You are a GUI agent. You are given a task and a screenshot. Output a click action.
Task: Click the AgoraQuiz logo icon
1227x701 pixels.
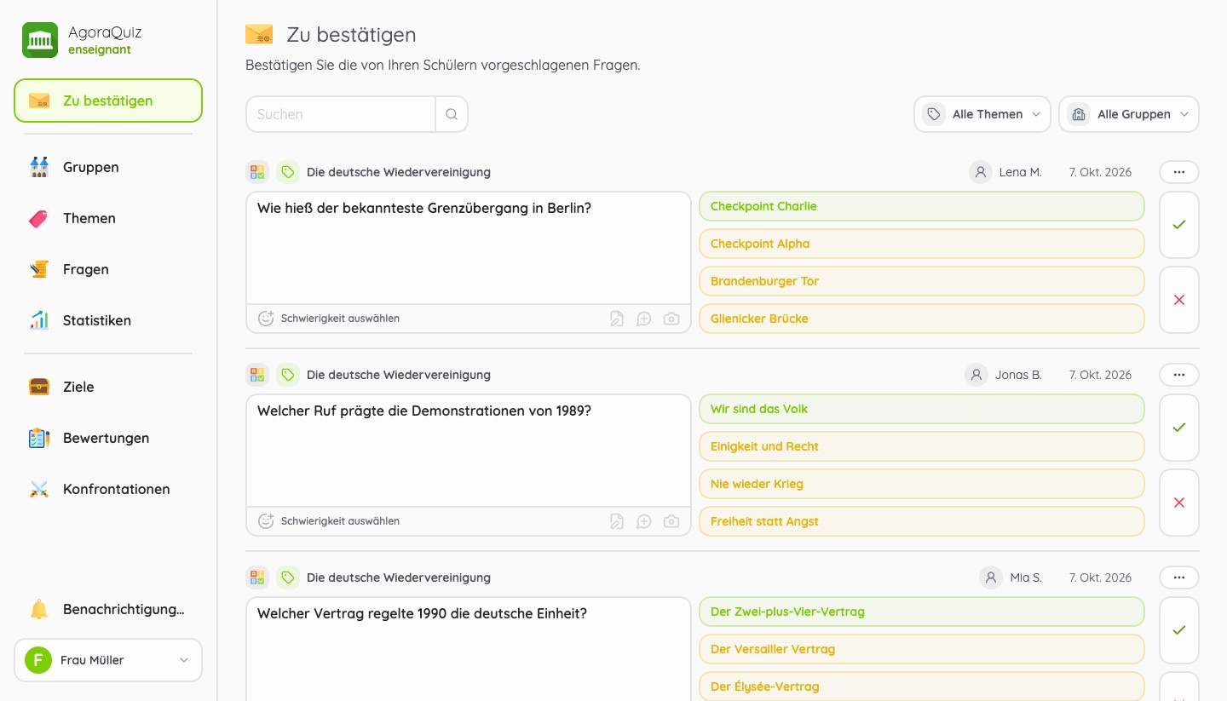[x=40, y=40]
